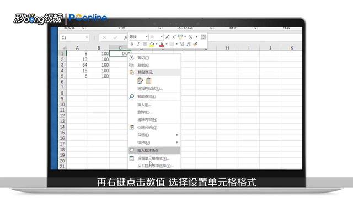Click the first paste option clipboard icon

[140, 81]
